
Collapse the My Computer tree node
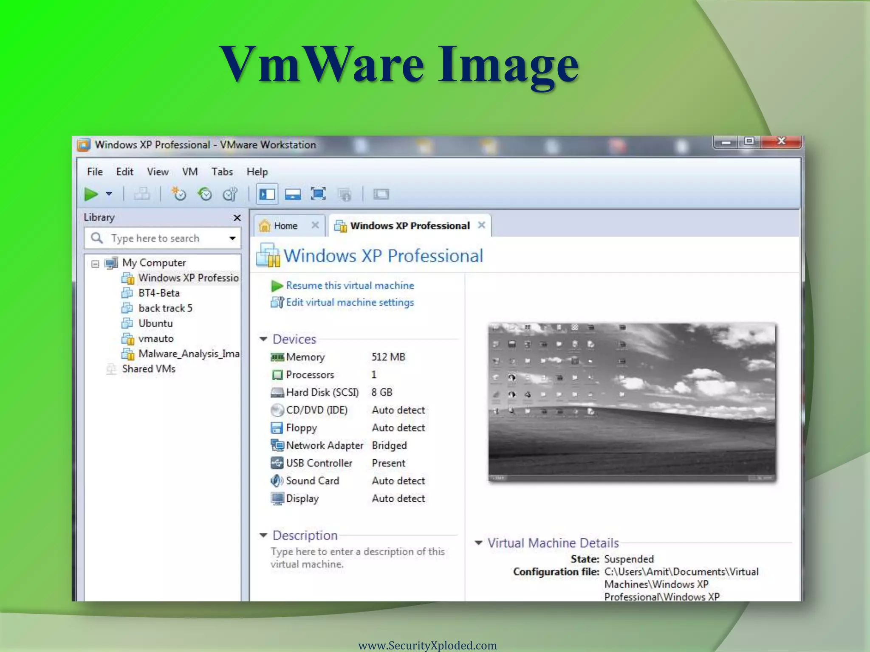point(95,264)
